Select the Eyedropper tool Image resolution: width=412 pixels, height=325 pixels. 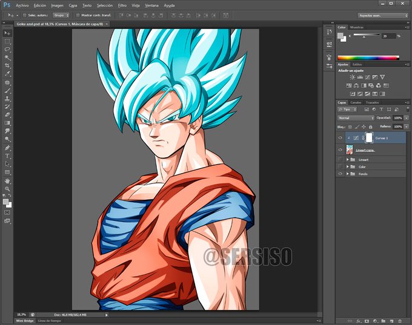[7, 74]
